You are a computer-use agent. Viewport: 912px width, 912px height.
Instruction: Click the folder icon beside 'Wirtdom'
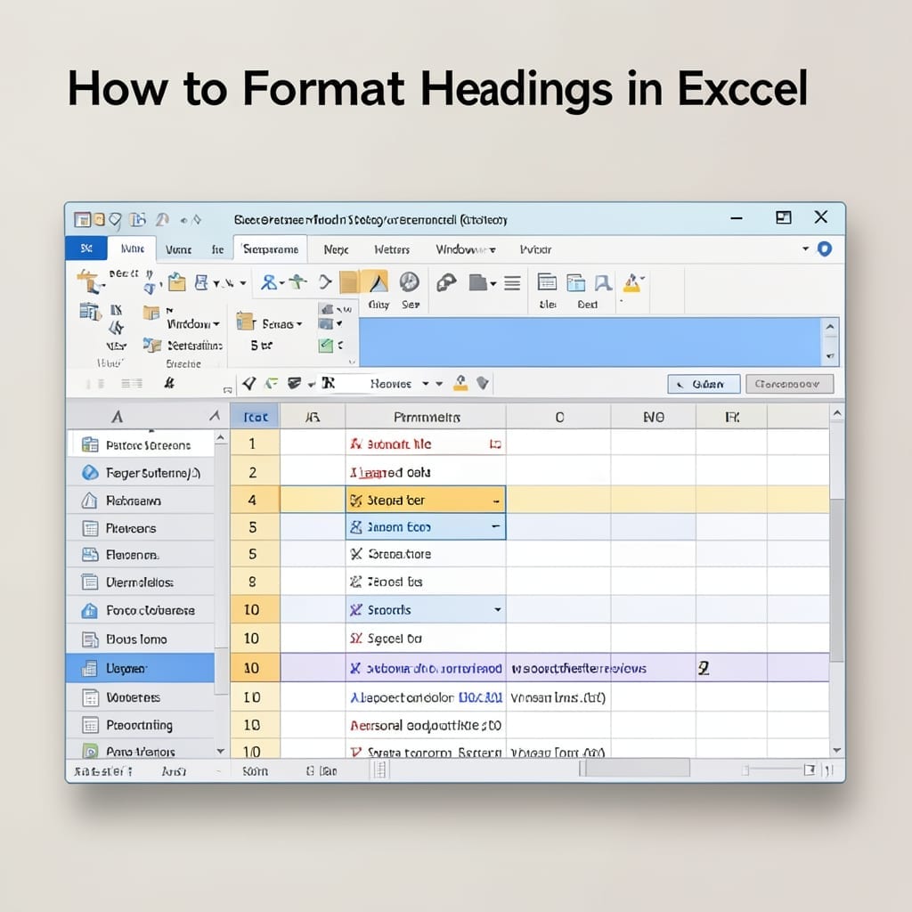coord(151,313)
